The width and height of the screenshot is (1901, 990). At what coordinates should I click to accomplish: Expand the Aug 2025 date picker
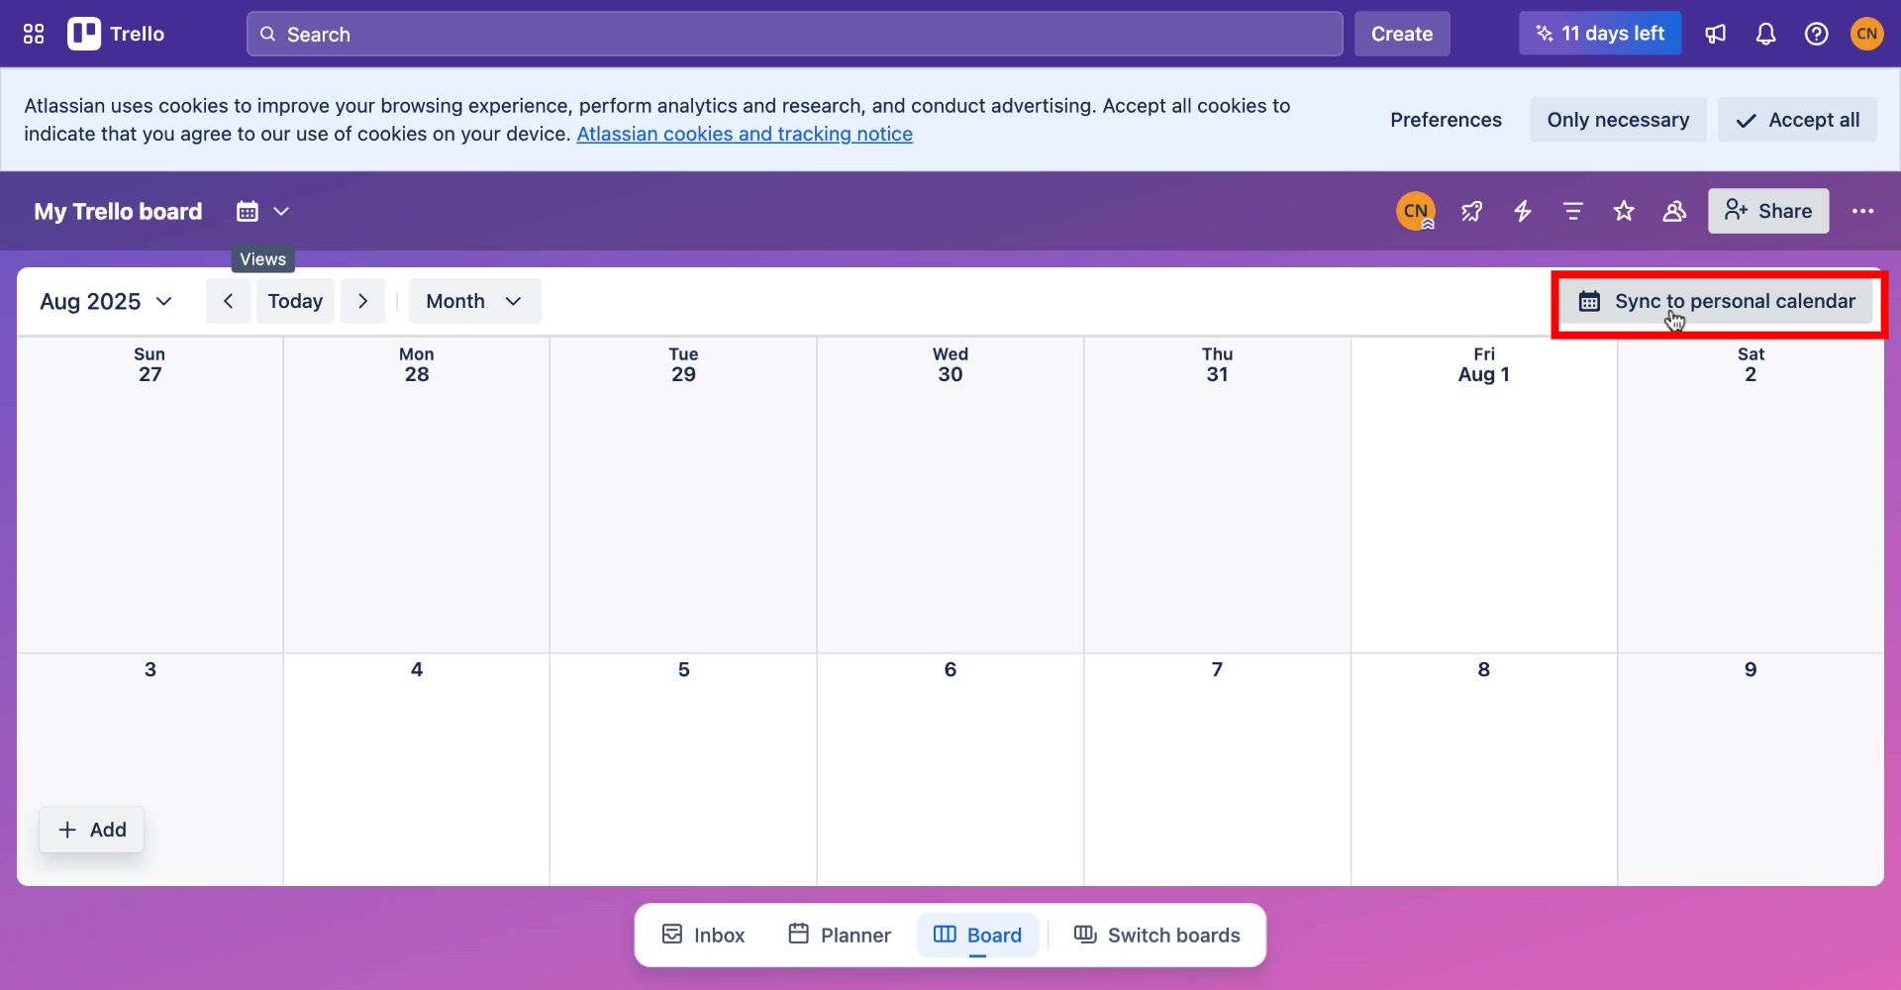pos(105,301)
